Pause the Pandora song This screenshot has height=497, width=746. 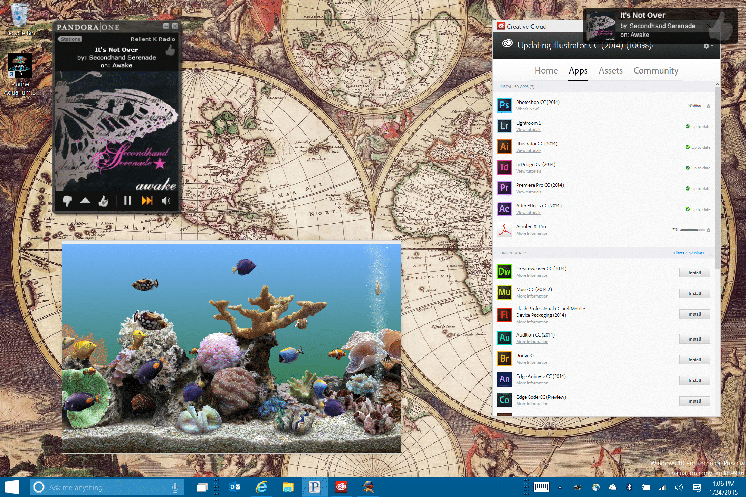click(x=127, y=201)
